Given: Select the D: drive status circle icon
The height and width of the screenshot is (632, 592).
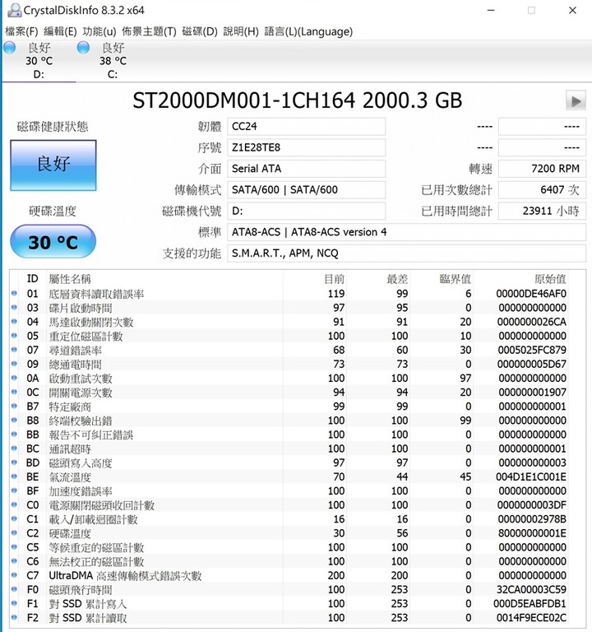Looking at the screenshot, I should [10, 48].
